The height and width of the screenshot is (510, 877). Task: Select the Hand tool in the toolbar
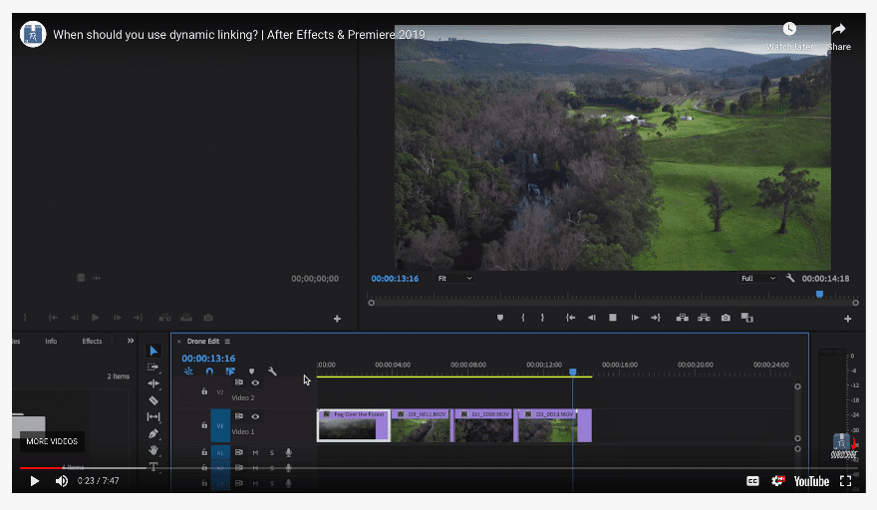[153, 450]
